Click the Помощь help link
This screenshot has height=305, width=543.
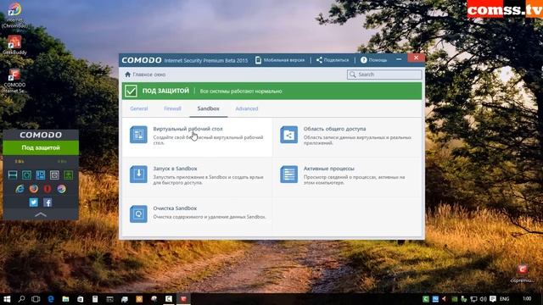pos(378,60)
